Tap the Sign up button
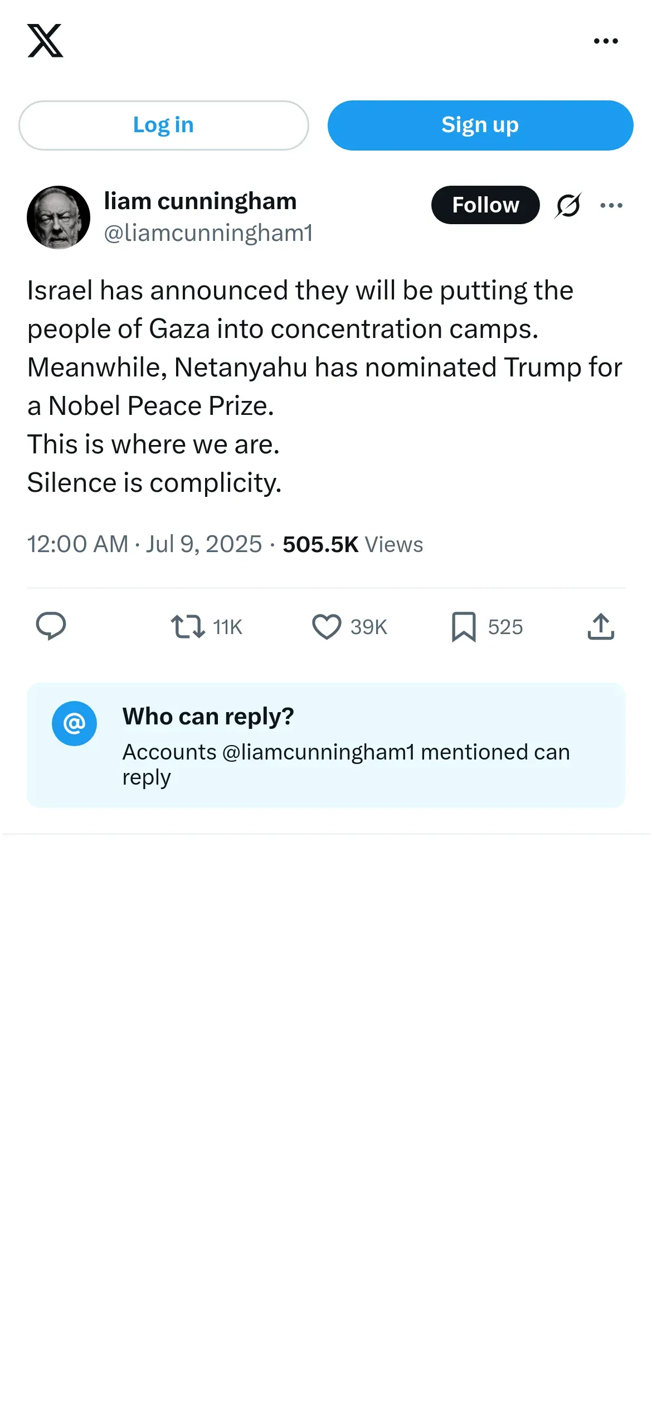 click(x=480, y=125)
